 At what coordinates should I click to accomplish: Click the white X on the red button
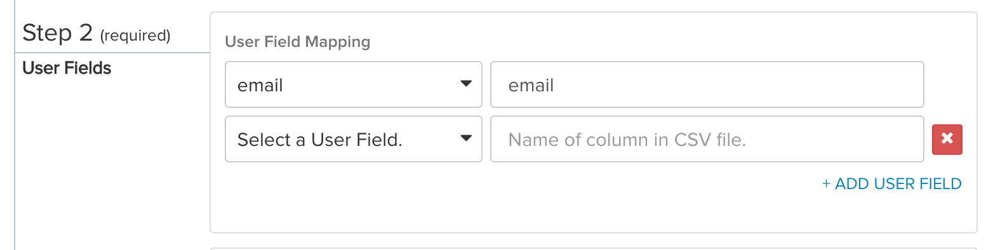tap(947, 139)
